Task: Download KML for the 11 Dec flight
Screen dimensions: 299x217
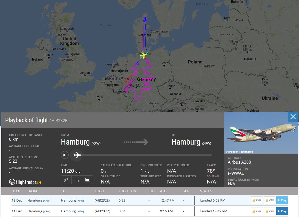Action: click(257, 211)
